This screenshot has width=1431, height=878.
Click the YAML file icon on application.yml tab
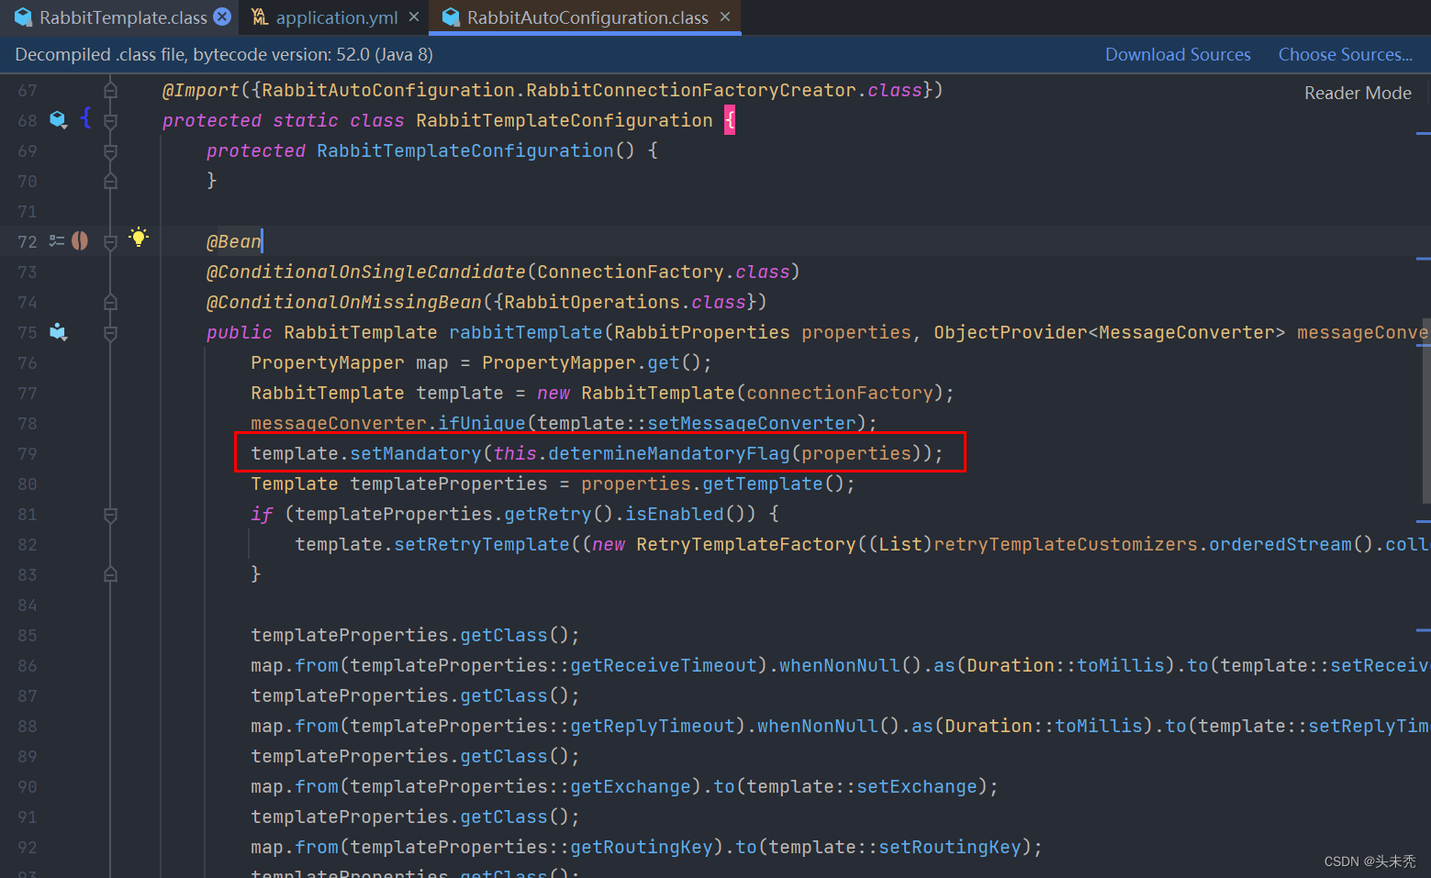(x=260, y=17)
